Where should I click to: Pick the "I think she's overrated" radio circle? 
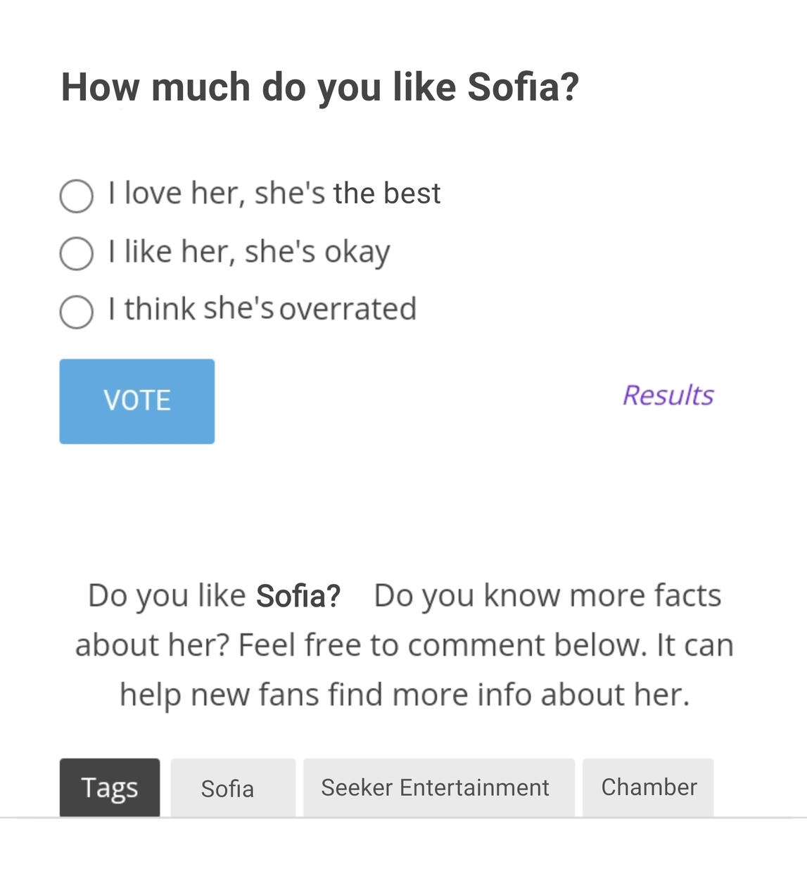(77, 312)
